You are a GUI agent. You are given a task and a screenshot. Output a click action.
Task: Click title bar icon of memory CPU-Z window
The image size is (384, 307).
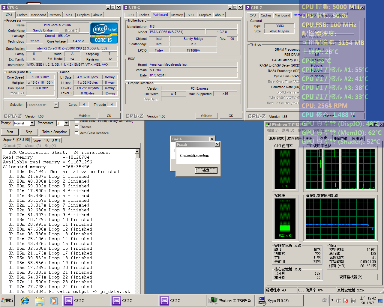tap(248, 8)
